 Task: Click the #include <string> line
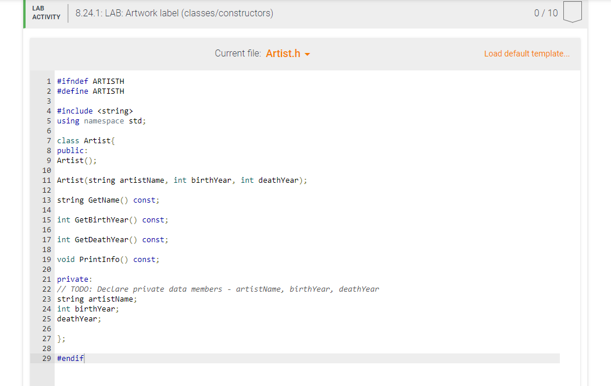point(95,111)
